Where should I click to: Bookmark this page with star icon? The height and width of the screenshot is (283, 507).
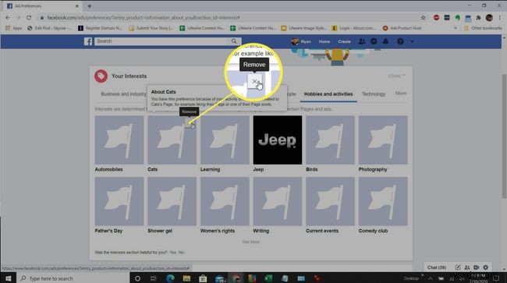coord(424,17)
